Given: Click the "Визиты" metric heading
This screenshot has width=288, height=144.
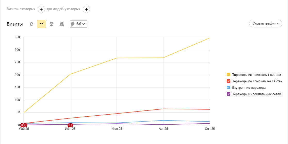Looking at the screenshot, I should [x=15, y=24].
